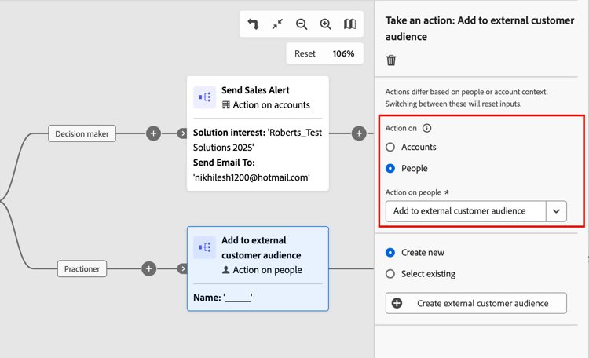This screenshot has width=589, height=358.
Task: Zoom in on the journey canvas
Action: (326, 24)
